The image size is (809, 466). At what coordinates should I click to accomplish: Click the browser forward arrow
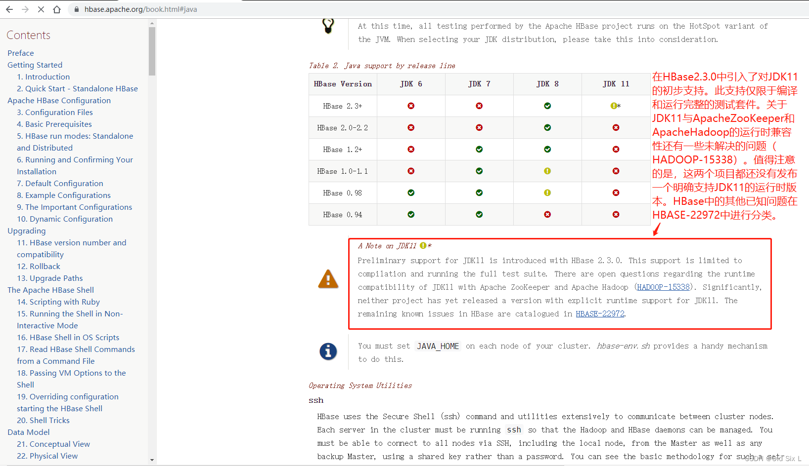click(25, 9)
